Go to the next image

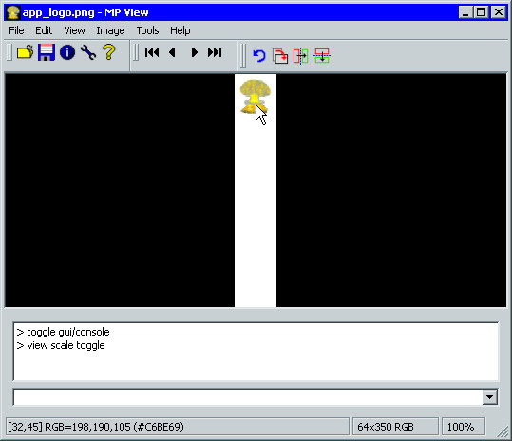pyautogui.click(x=195, y=52)
